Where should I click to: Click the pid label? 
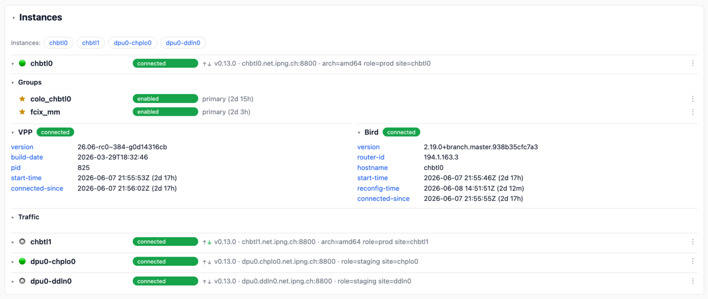click(x=16, y=168)
